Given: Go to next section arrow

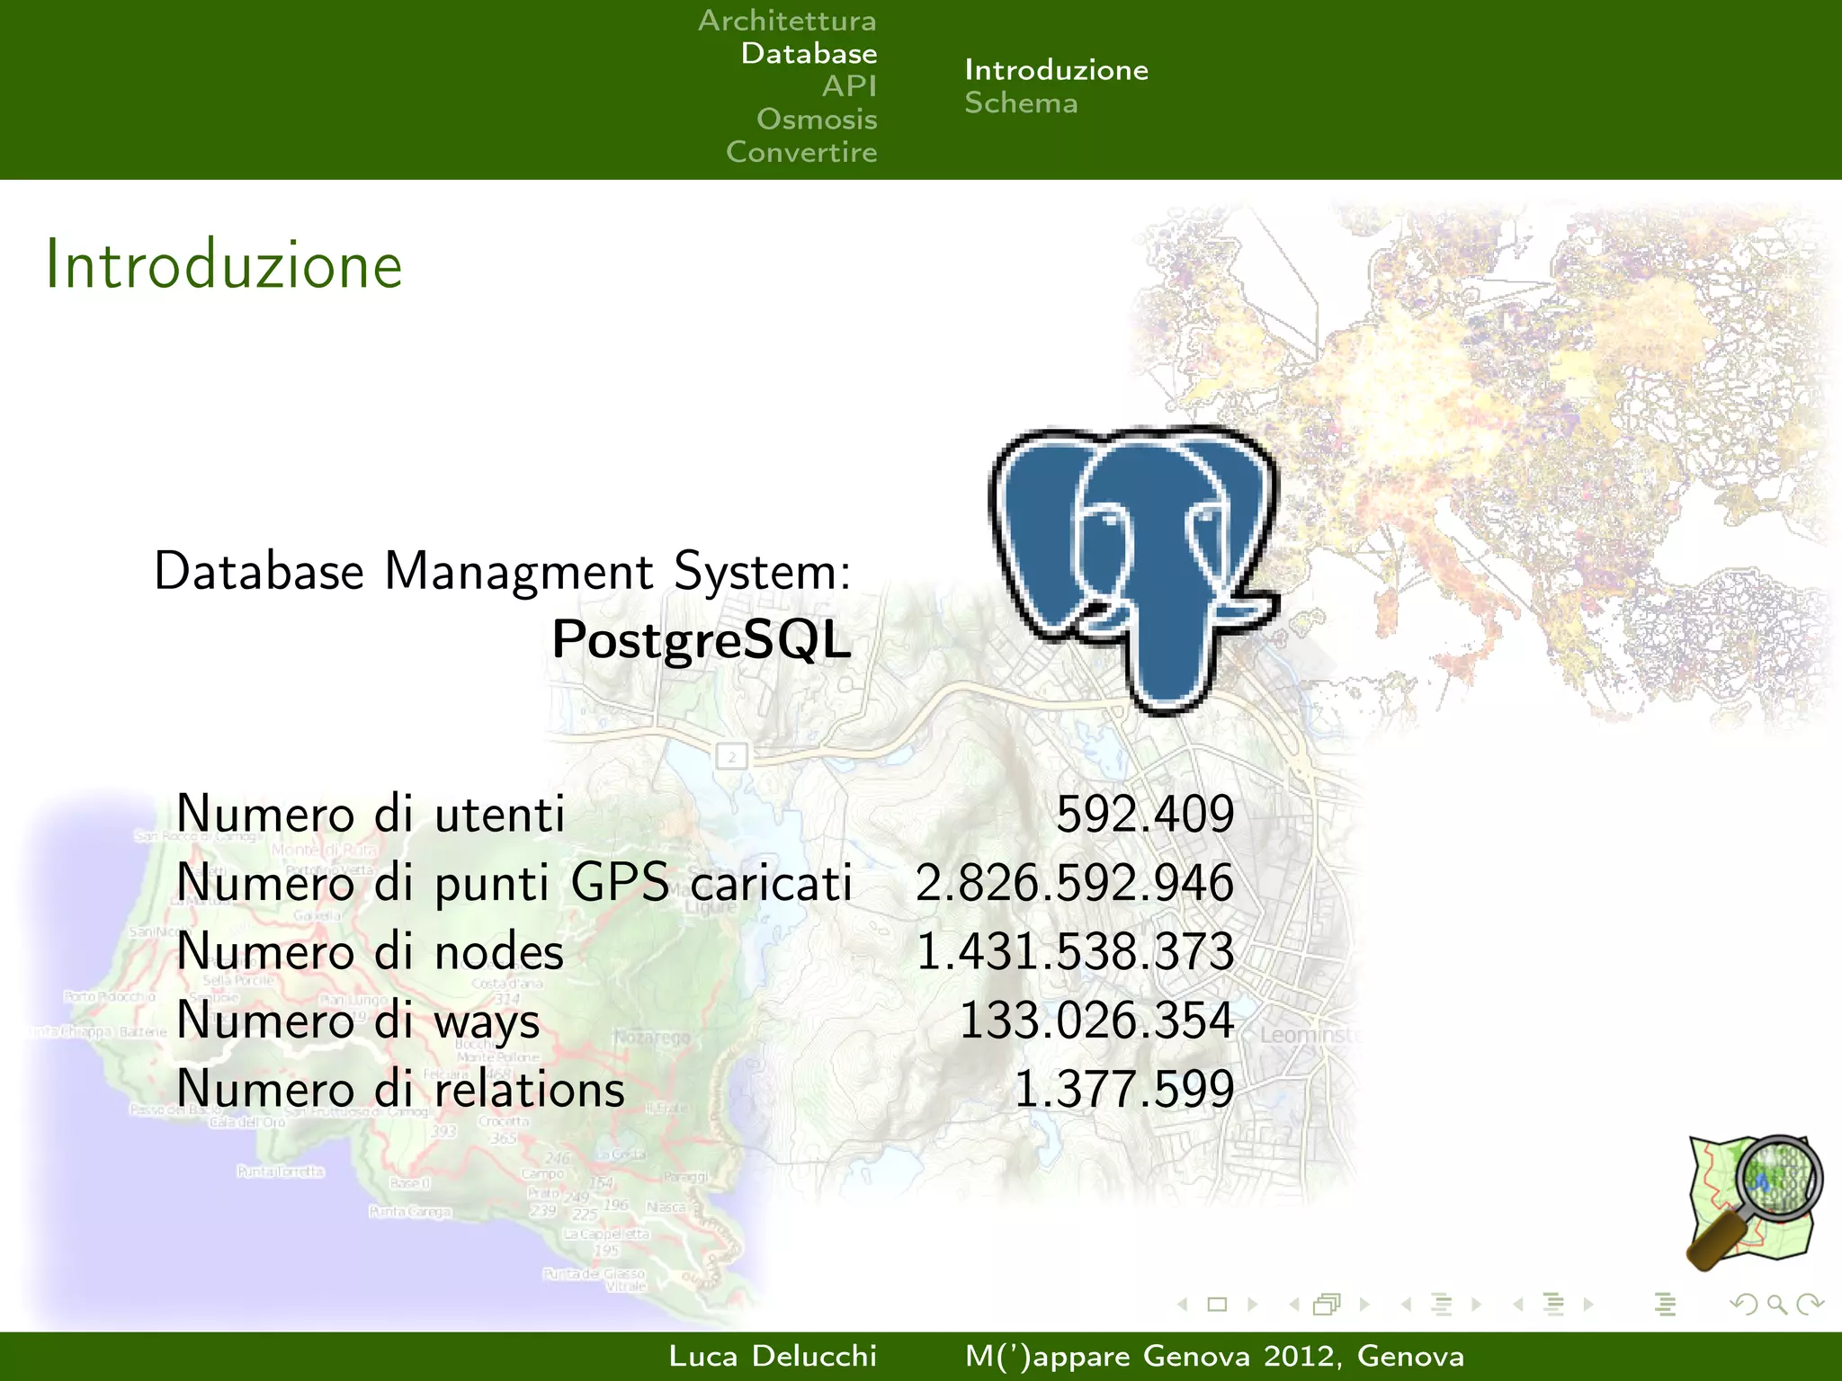Looking at the screenshot, I should tap(1588, 1304).
